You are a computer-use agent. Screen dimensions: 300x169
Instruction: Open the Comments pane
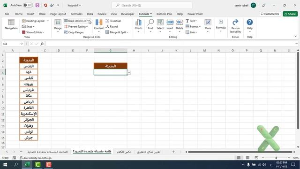pos(270,14)
